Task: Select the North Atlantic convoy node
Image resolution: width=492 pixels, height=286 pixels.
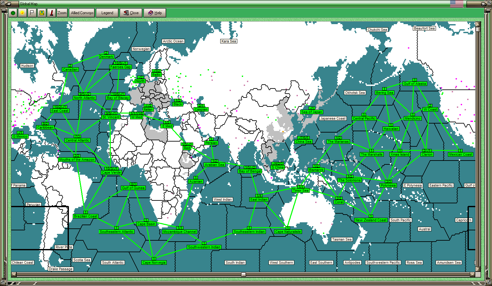Action: (x=84, y=97)
